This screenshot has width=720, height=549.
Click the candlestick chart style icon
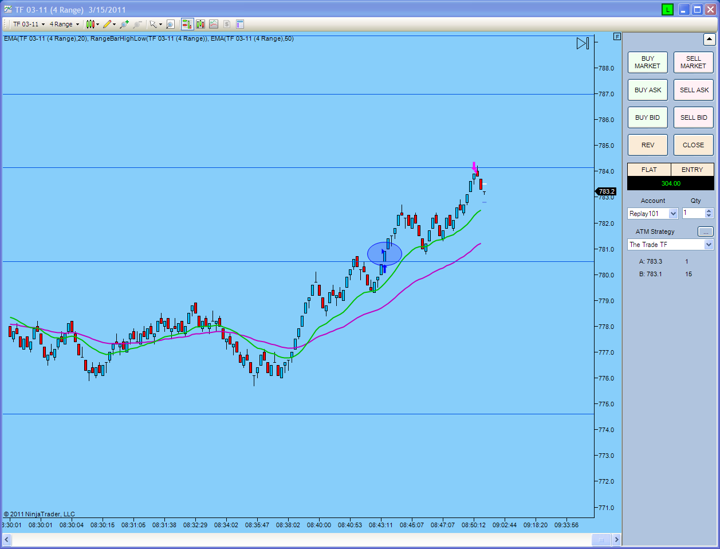pyautogui.click(x=90, y=24)
